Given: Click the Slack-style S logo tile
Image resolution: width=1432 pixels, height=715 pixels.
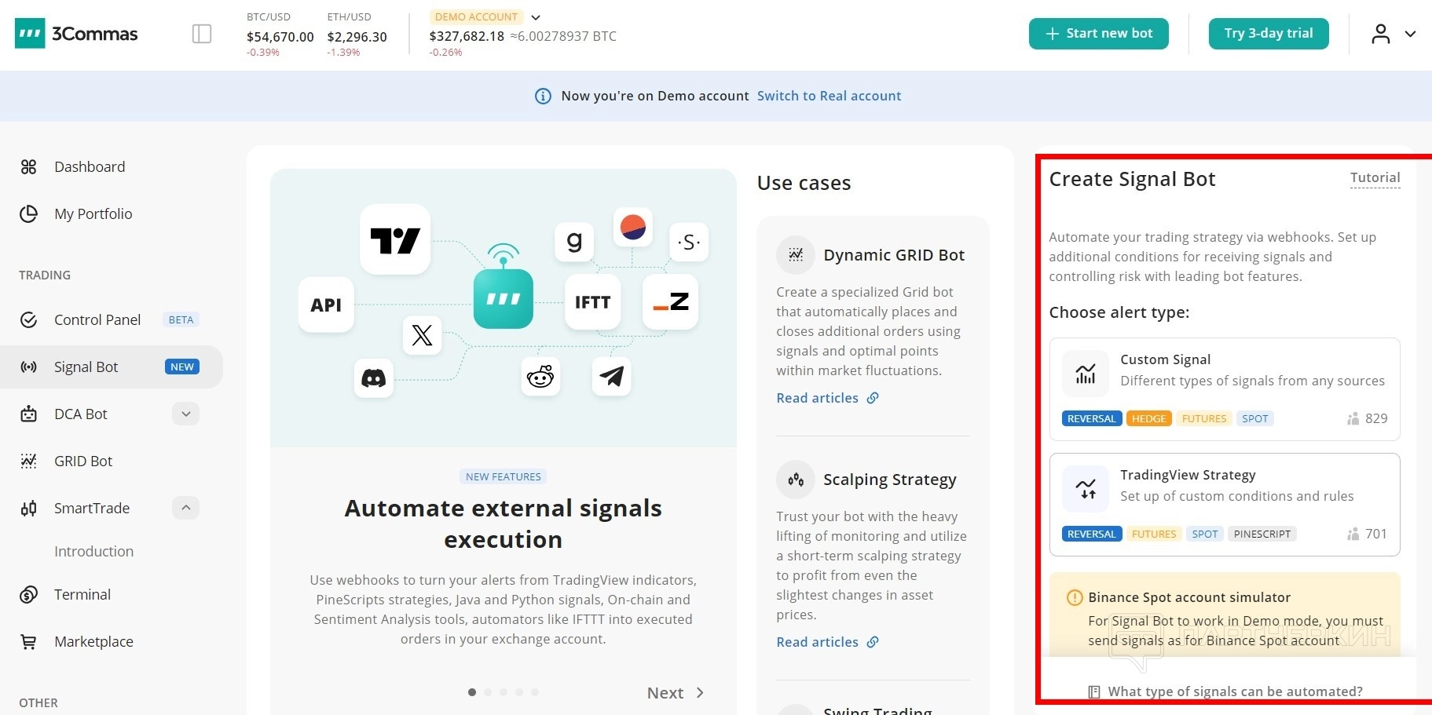Looking at the screenshot, I should [x=689, y=242].
